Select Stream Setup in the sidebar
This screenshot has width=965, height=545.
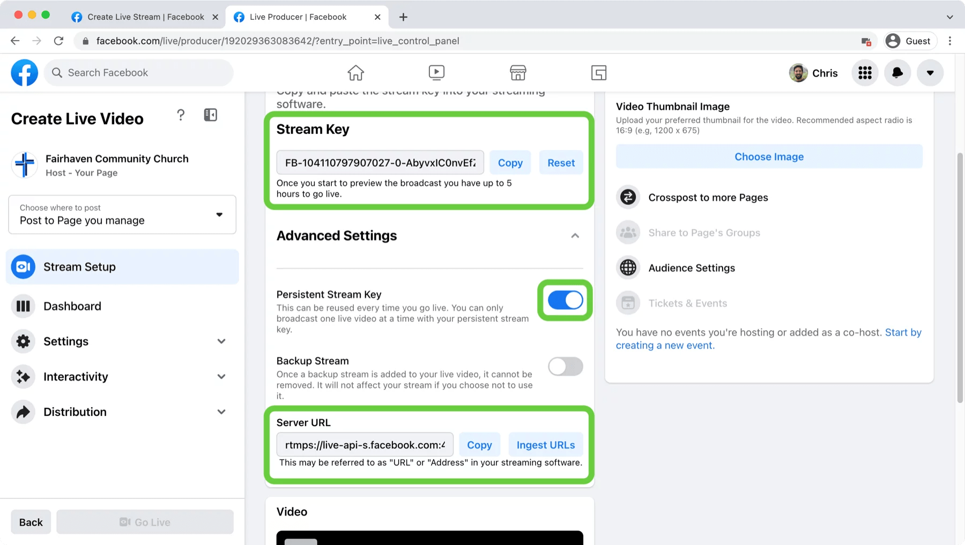click(x=79, y=266)
